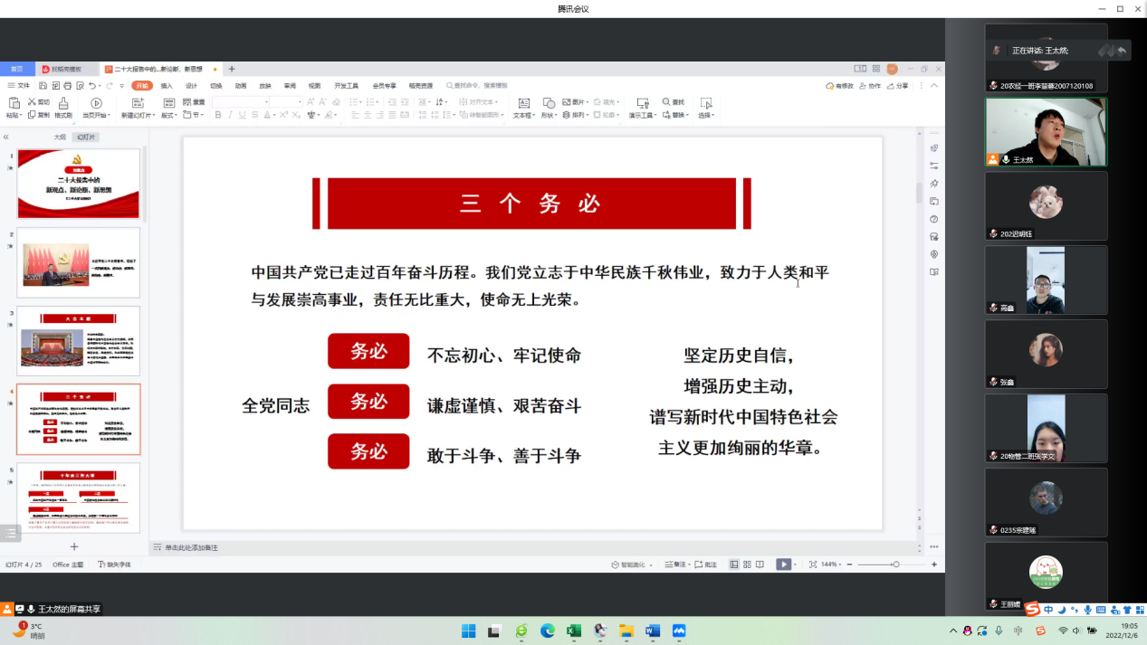Play from current slide (当页开始) icon
1147x645 pixels.
click(96, 103)
